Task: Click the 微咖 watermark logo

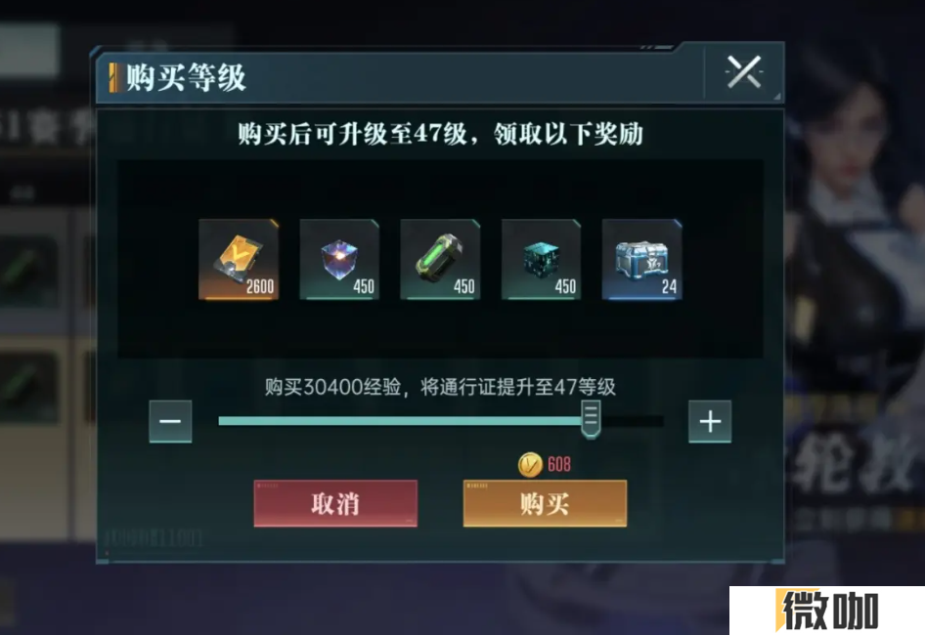Action: [827, 611]
